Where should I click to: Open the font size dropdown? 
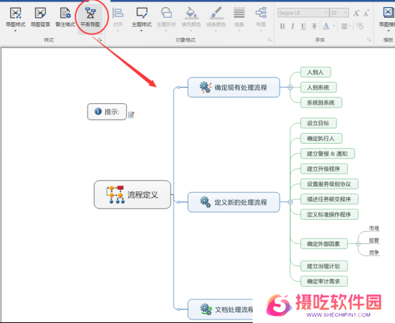pyautogui.click(x=346, y=13)
